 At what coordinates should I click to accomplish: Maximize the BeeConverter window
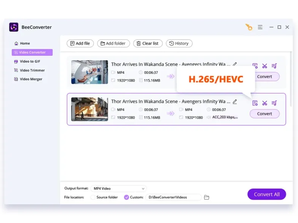(x=279, y=27)
